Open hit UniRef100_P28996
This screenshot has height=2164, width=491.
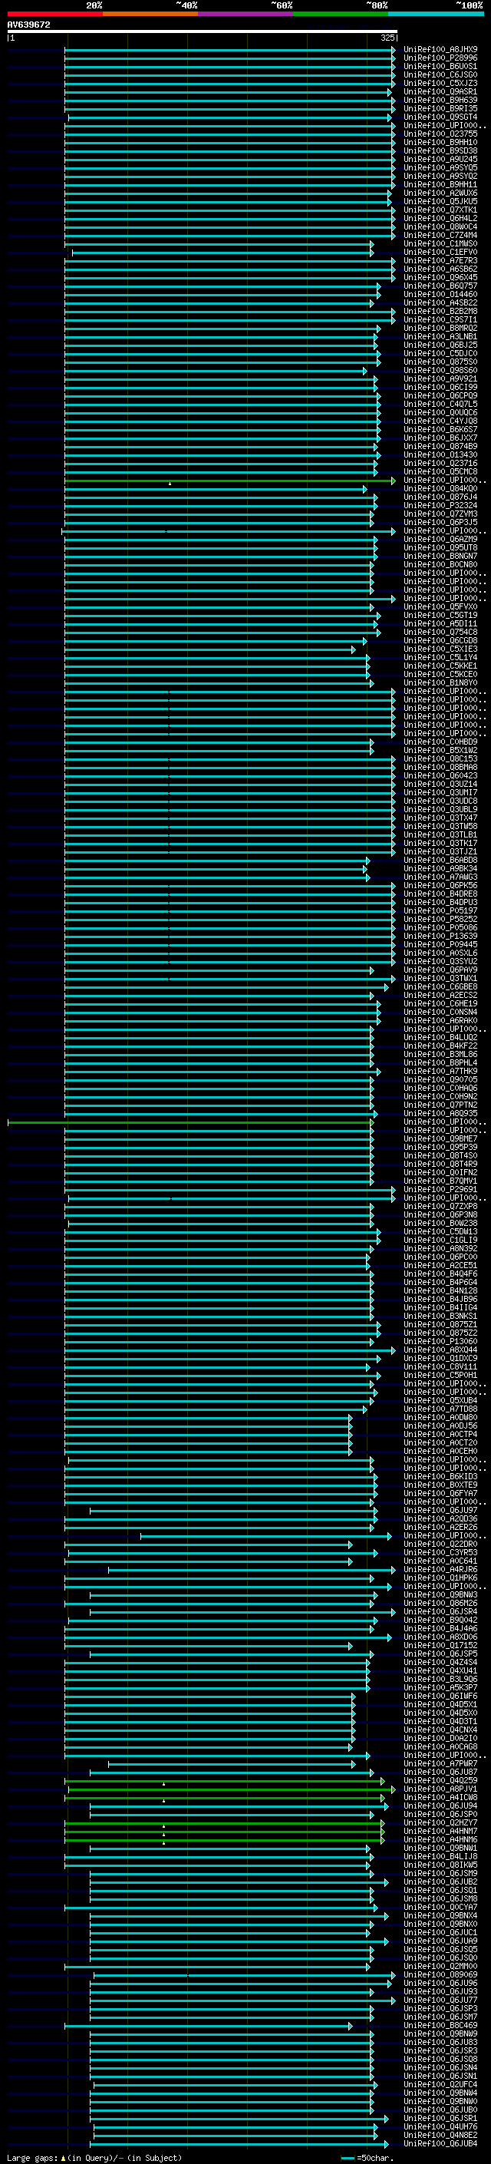click(440, 58)
